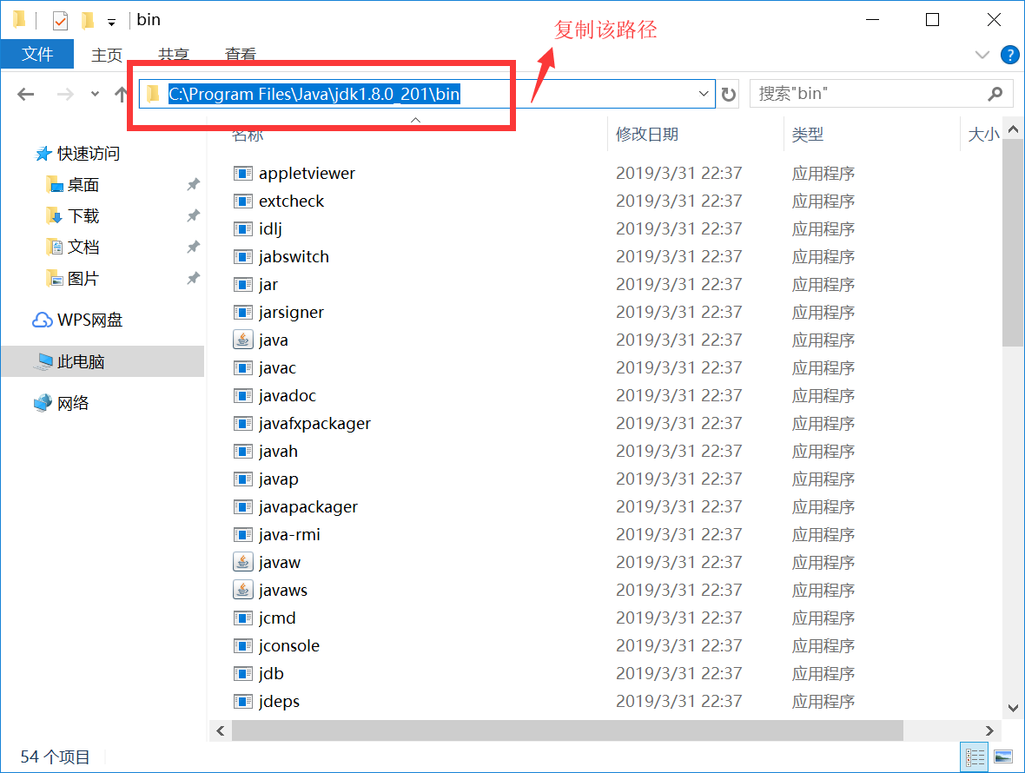Unpin 文档 using its pin icon
The image size is (1025, 773).
click(193, 247)
